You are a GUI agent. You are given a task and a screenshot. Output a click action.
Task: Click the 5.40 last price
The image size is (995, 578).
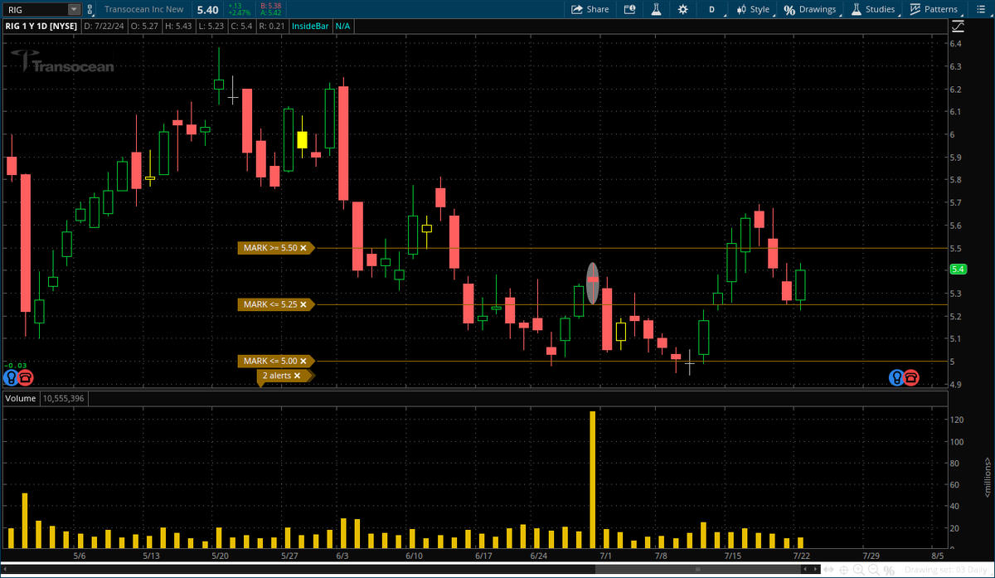(207, 9)
